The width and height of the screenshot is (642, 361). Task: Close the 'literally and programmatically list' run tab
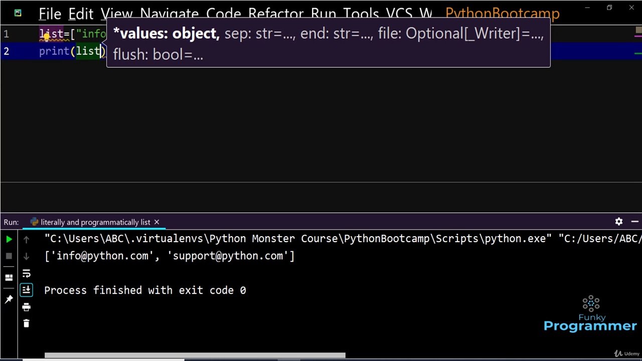(x=156, y=222)
